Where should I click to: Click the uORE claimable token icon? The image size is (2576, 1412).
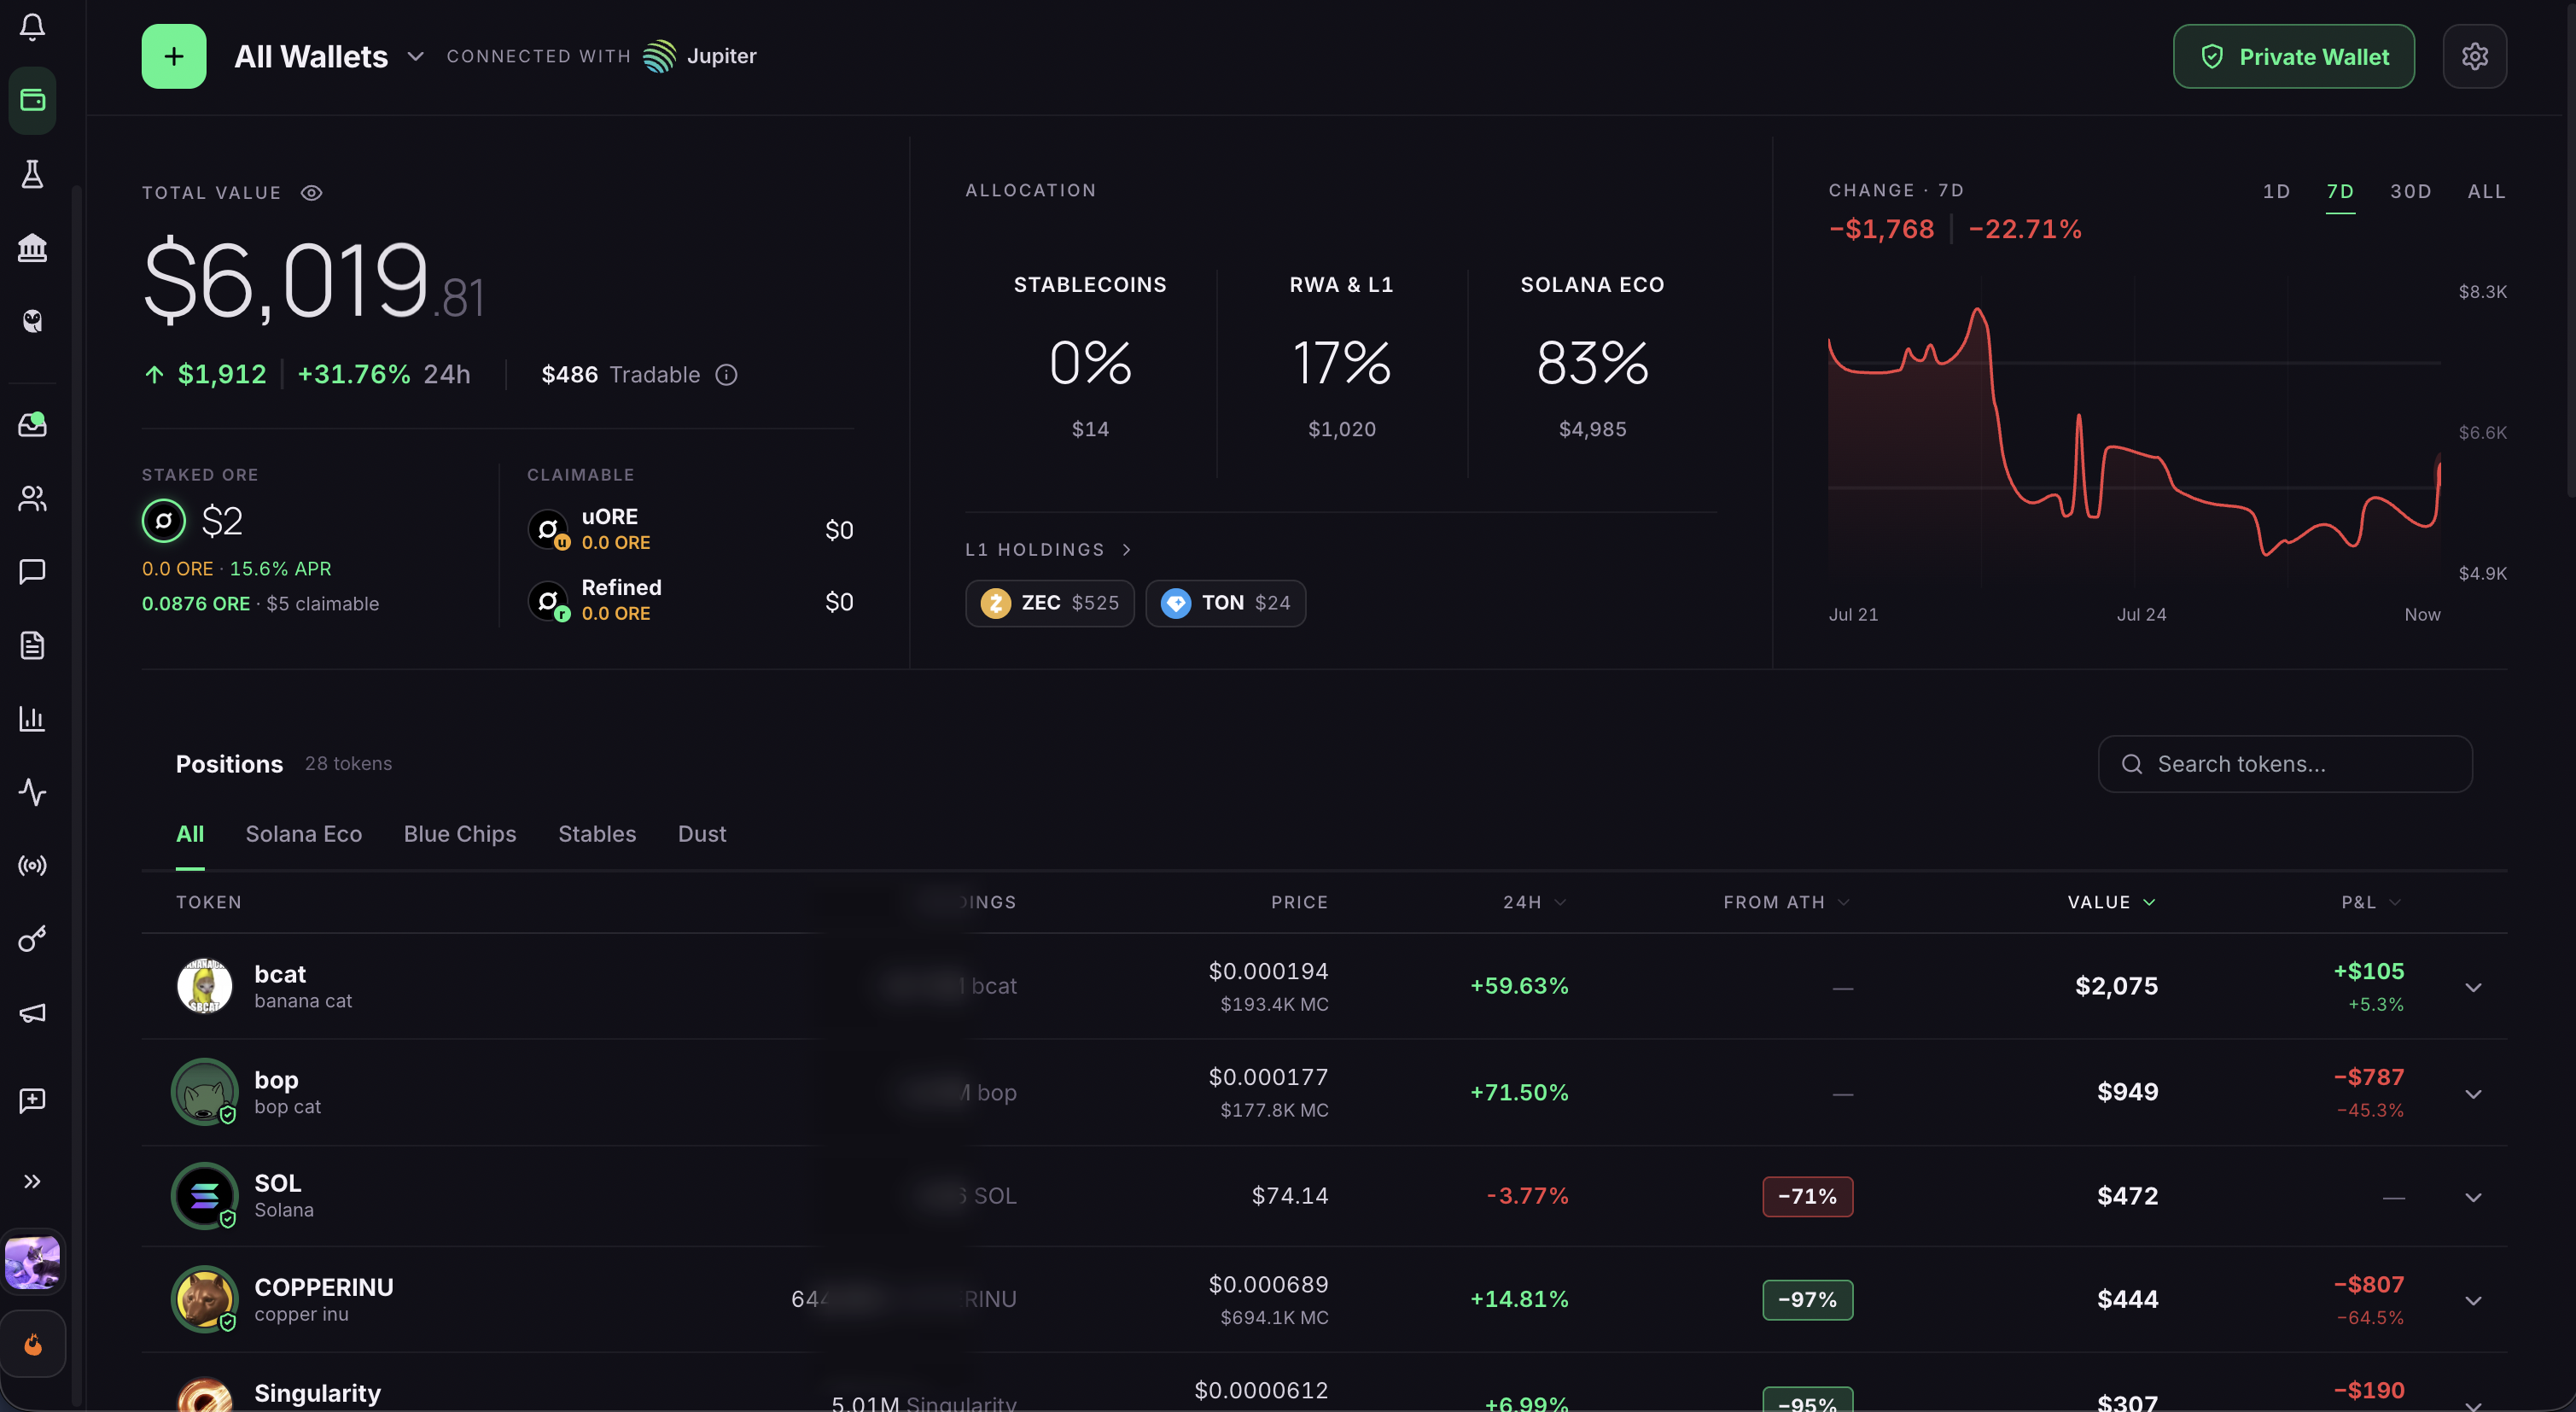pyautogui.click(x=548, y=529)
